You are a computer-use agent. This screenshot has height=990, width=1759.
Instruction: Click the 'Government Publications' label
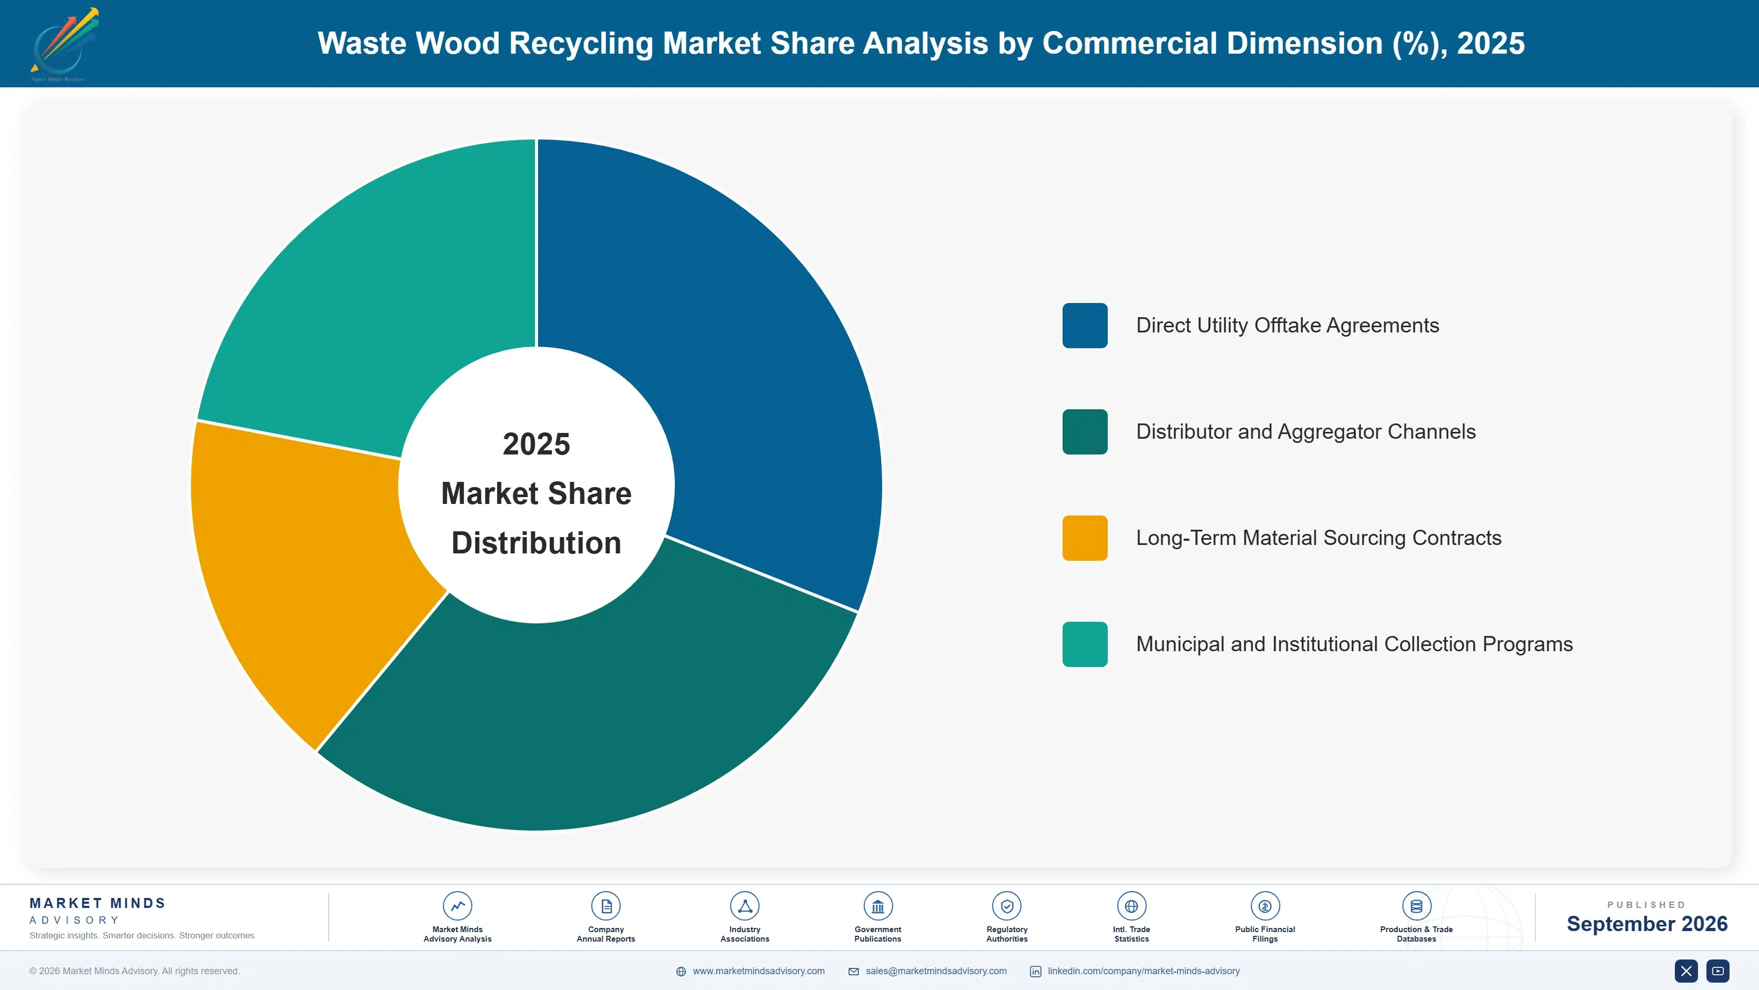pos(877,934)
